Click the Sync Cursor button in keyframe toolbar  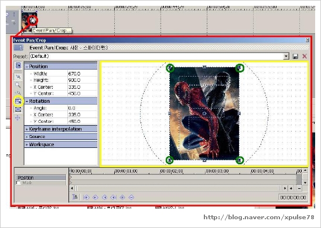tap(75, 197)
